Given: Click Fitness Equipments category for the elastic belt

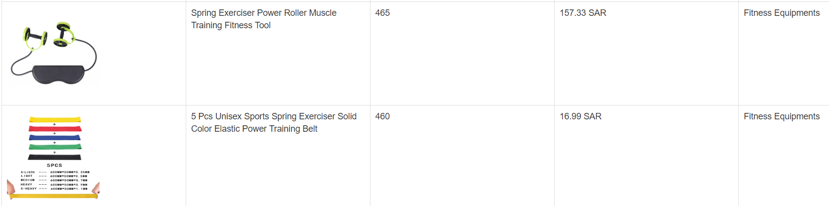Looking at the screenshot, I should pos(781,117).
